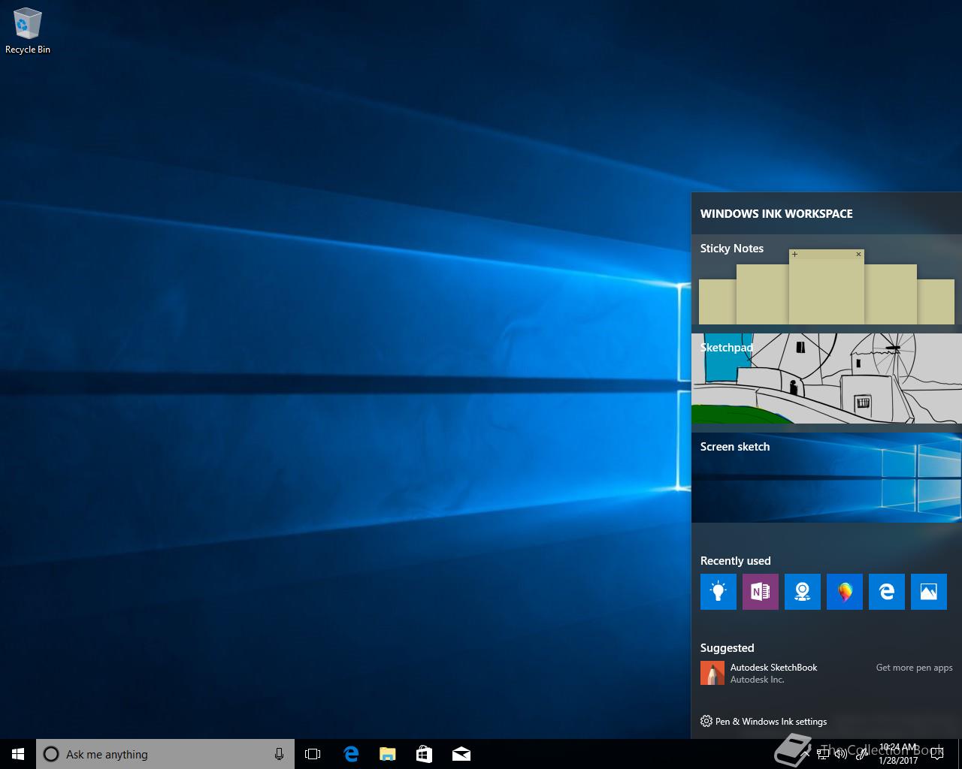The width and height of the screenshot is (962, 769).
Task: Open the Tips lightbulb app tile
Action: pos(718,592)
